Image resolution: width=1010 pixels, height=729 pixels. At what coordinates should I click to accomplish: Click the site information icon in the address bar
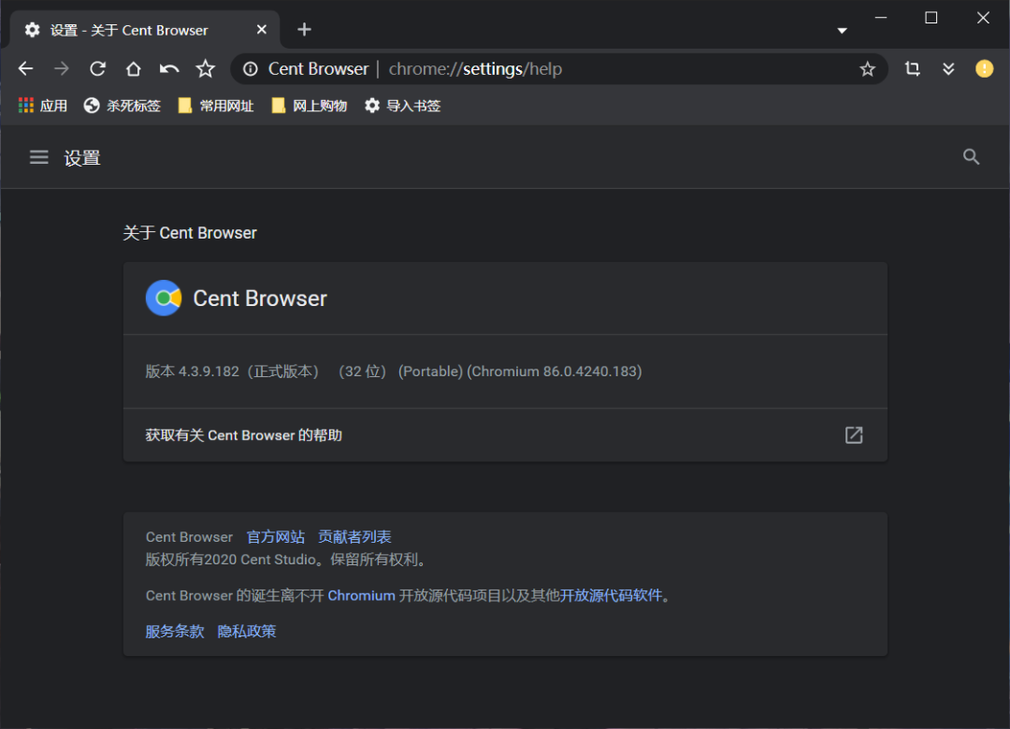click(x=249, y=68)
